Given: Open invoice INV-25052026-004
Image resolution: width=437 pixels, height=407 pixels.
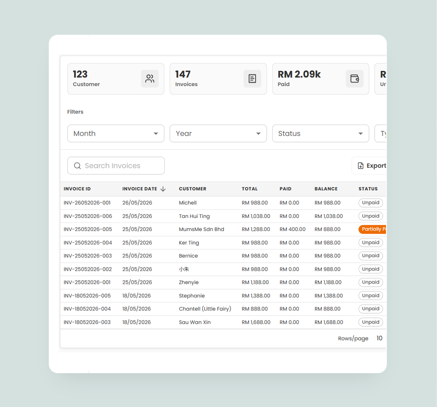Looking at the screenshot, I should click(x=88, y=243).
